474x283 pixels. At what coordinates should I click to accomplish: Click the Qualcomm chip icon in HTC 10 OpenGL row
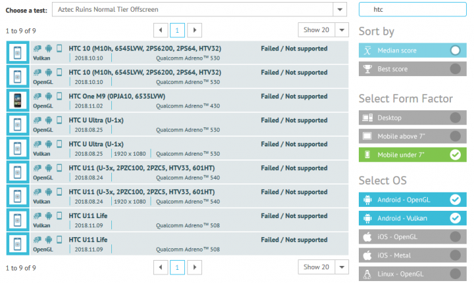pyautogui.click(x=38, y=72)
